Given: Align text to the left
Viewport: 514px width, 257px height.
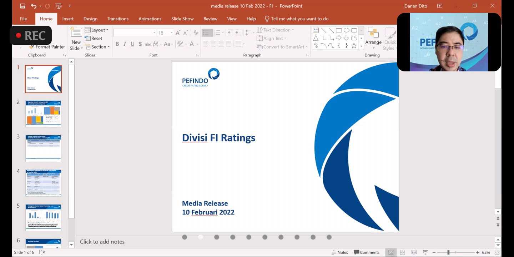Looking at the screenshot, I should [206, 44].
